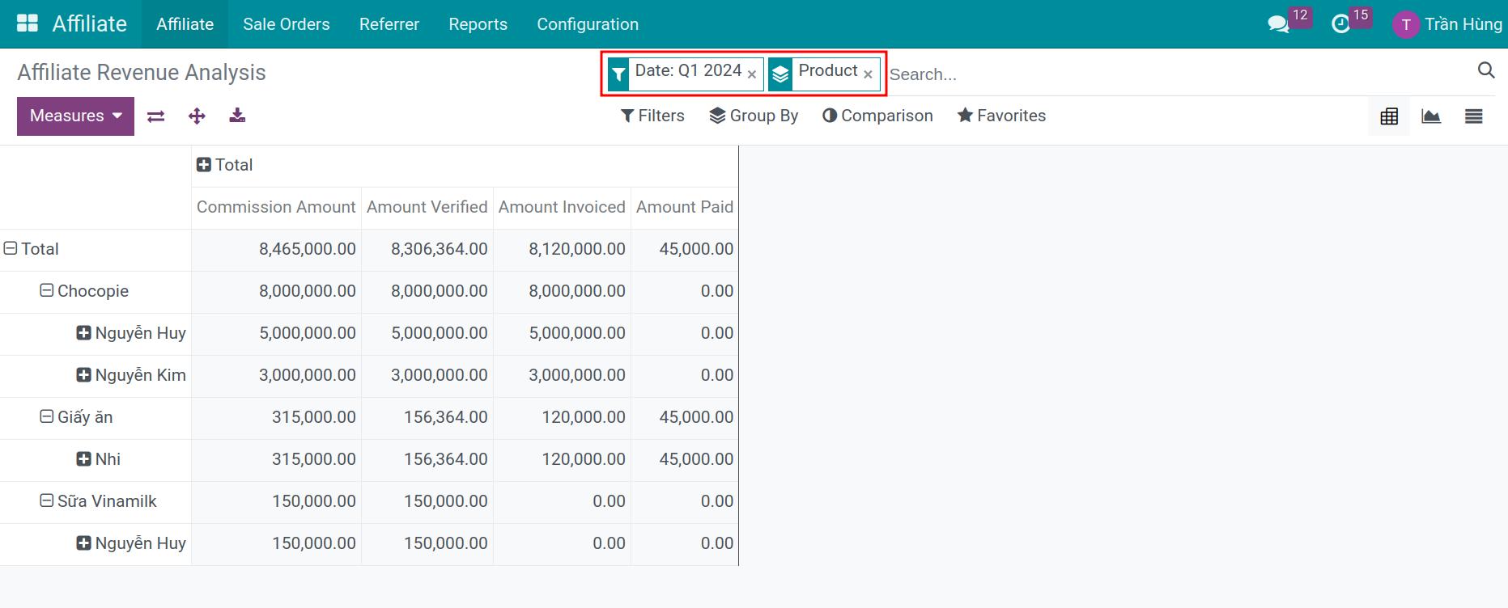Click the Affiliate app title

90,24
